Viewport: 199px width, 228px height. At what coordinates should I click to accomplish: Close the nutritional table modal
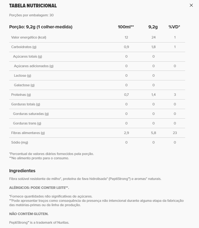pos(191,5)
